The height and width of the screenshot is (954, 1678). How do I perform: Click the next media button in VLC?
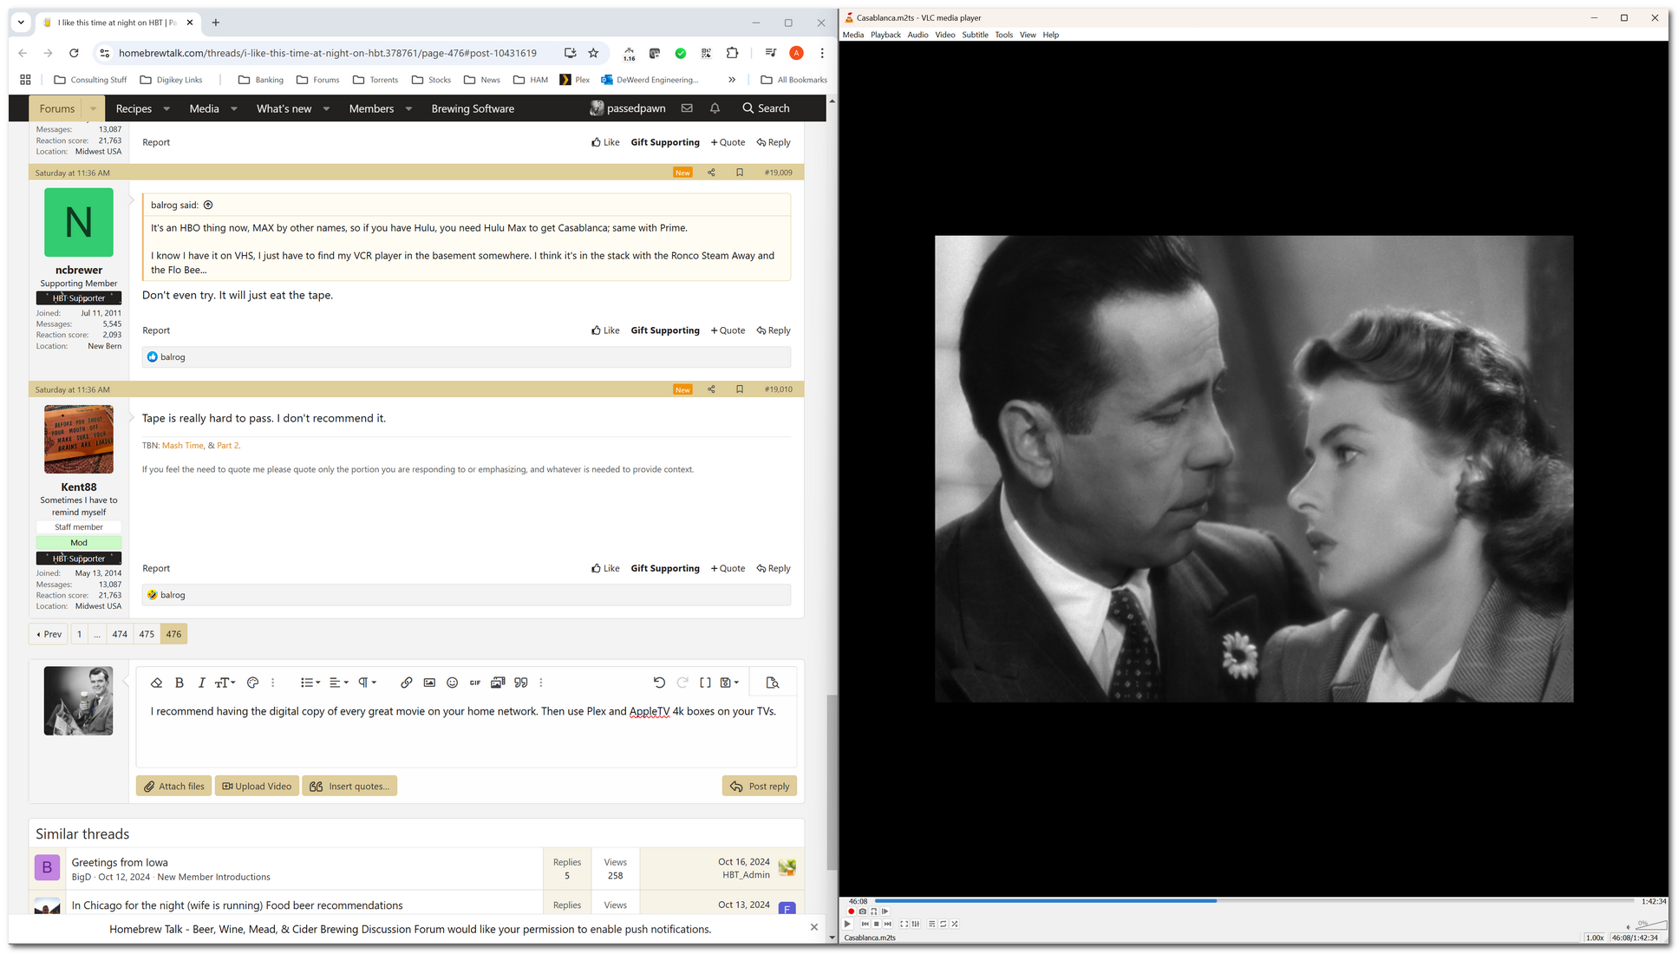888,924
